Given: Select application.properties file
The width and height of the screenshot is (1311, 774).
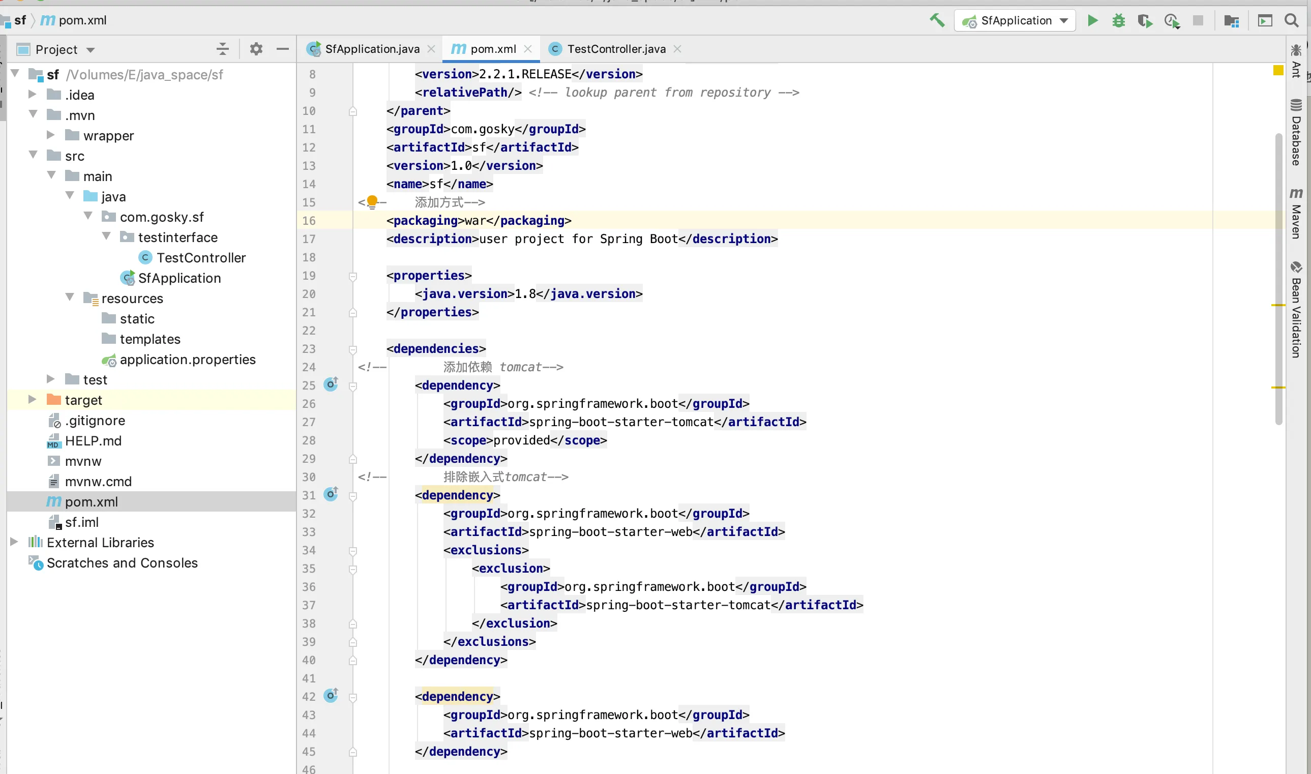Looking at the screenshot, I should tap(187, 360).
